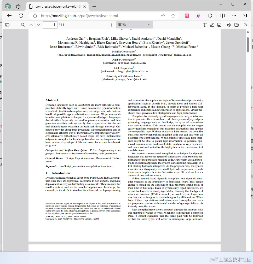This screenshot has width=253, height=264.
Task: Open the browser Extensions puzzle icon
Action: [210, 16]
